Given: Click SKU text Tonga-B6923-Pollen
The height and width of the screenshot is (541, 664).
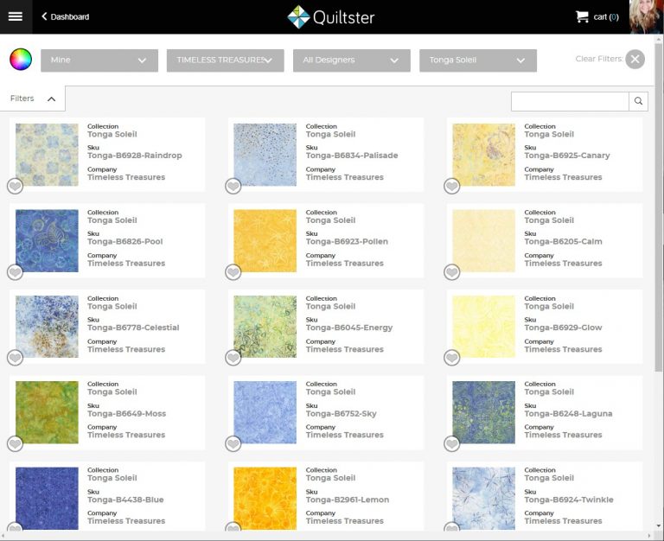Looking at the screenshot, I should click(347, 241).
